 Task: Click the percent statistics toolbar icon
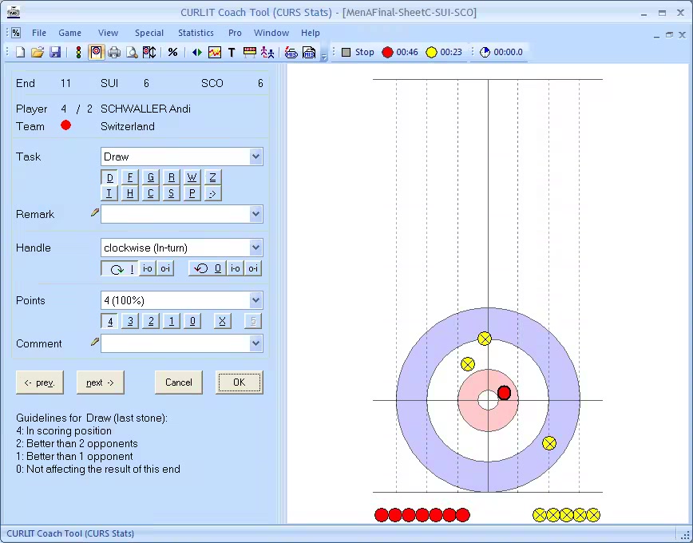coord(172,53)
